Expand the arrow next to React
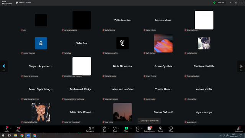245x138 pixels. tap(118, 128)
